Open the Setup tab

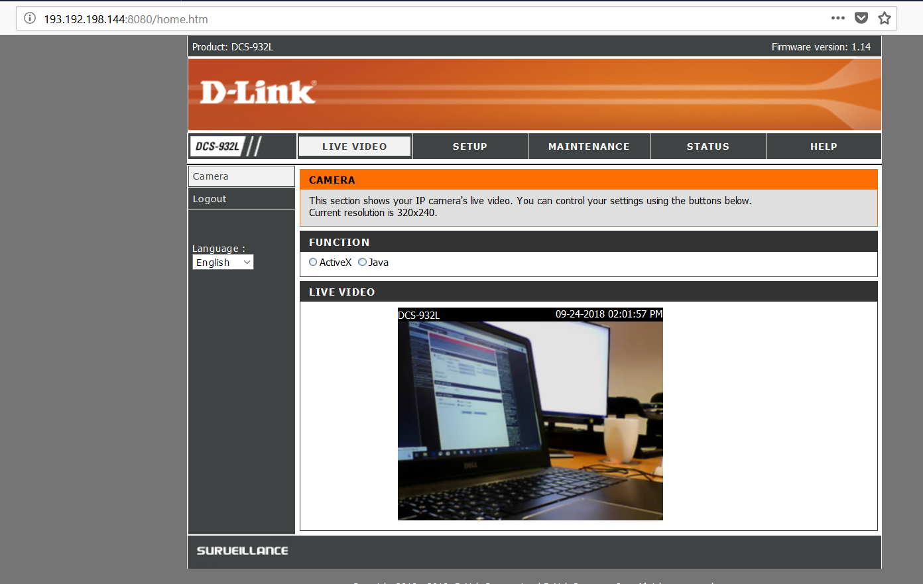(x=470, y=146)
